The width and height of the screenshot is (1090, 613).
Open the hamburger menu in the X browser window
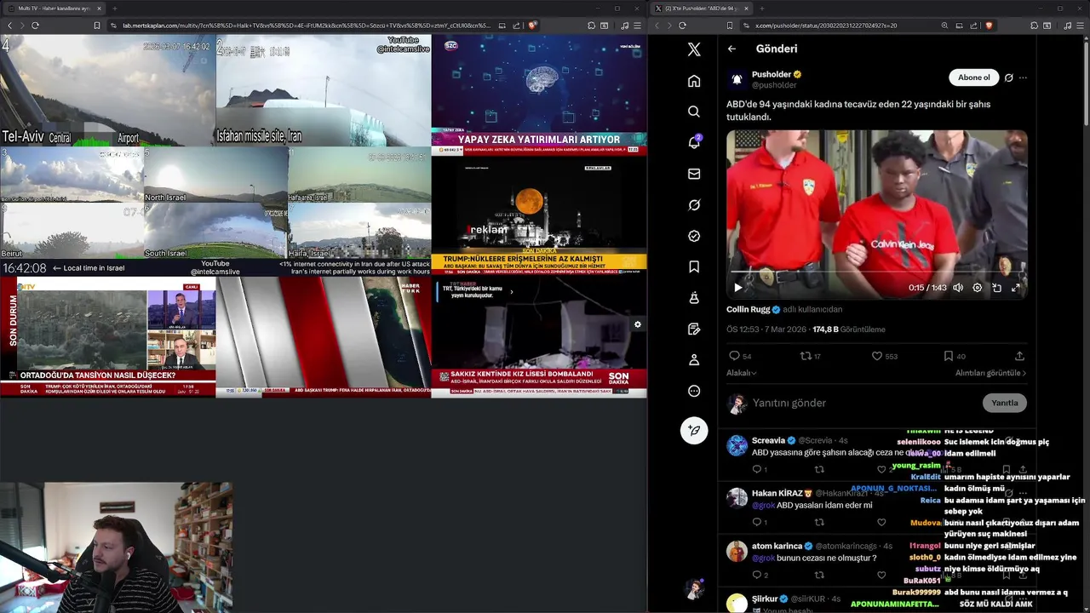coord(1081,26)
